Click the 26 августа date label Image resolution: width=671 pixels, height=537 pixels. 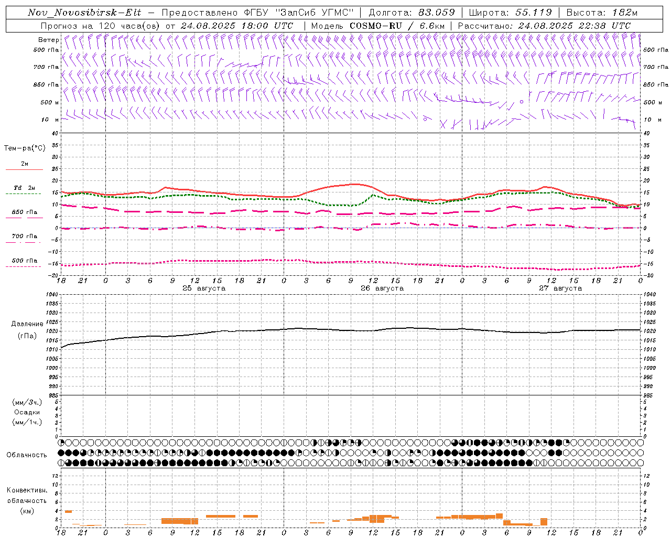tap(382, 288)
